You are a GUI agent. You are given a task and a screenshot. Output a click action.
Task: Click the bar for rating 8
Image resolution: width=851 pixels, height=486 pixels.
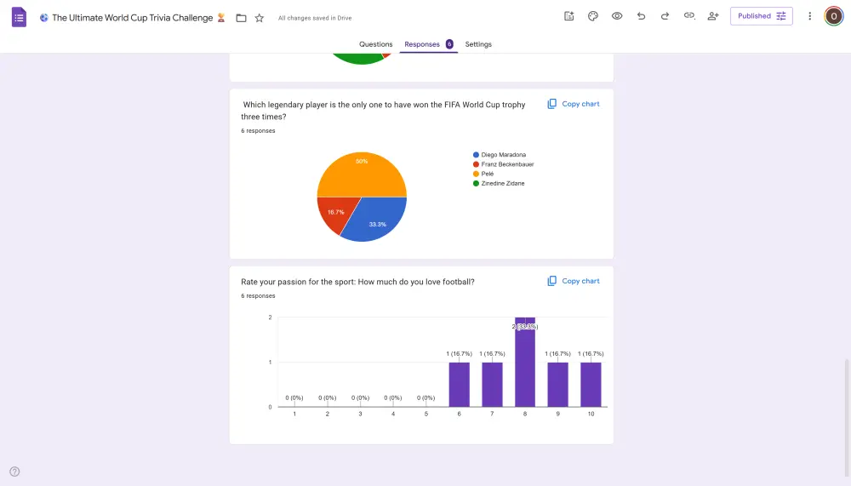tap(525, 363)
